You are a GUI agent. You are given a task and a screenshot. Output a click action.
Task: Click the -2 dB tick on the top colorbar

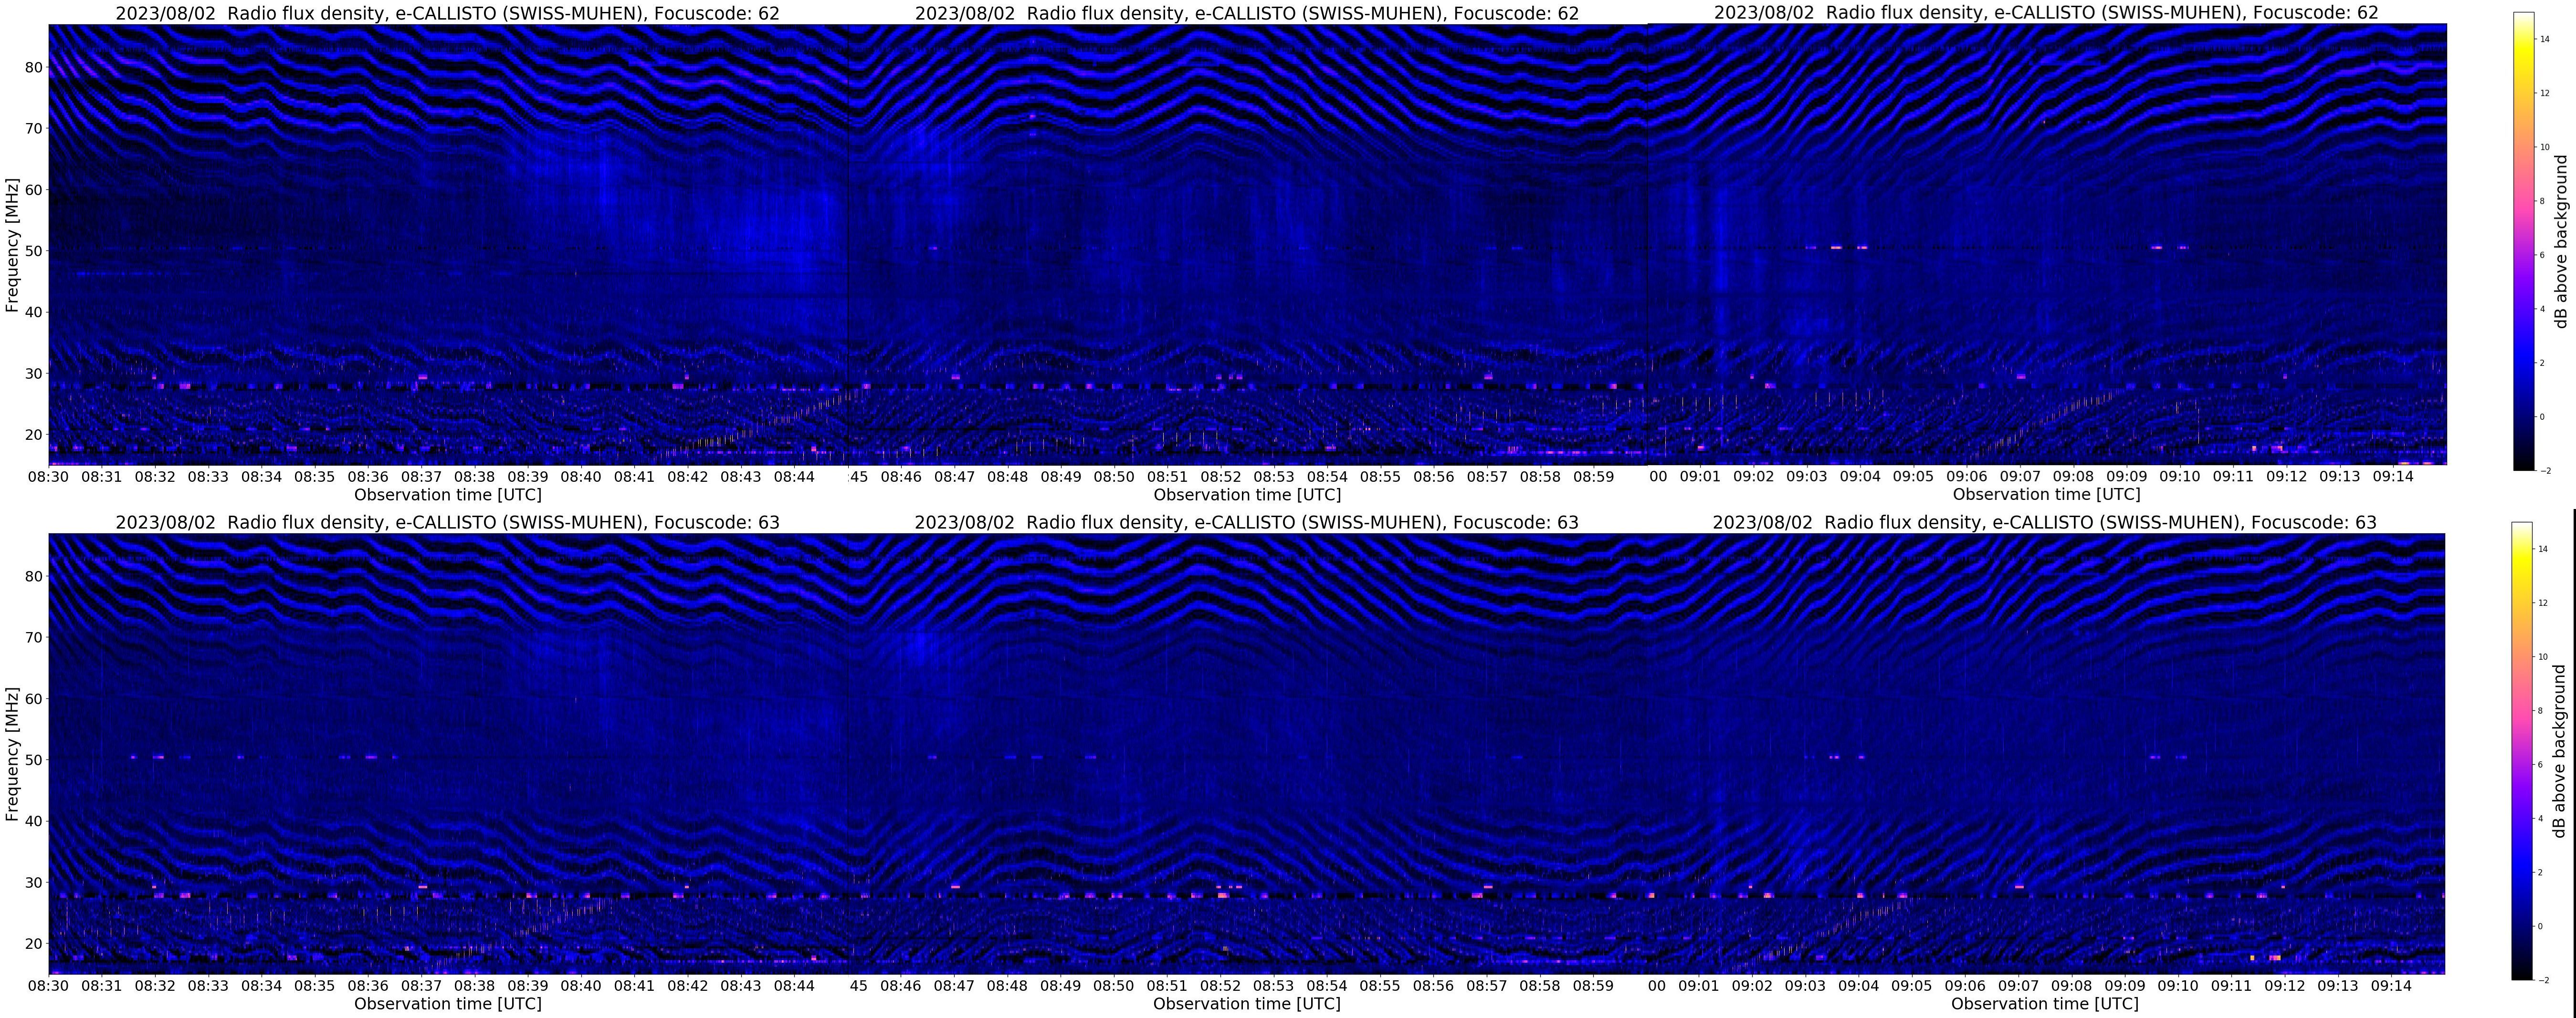click(x=2545, y=469)
